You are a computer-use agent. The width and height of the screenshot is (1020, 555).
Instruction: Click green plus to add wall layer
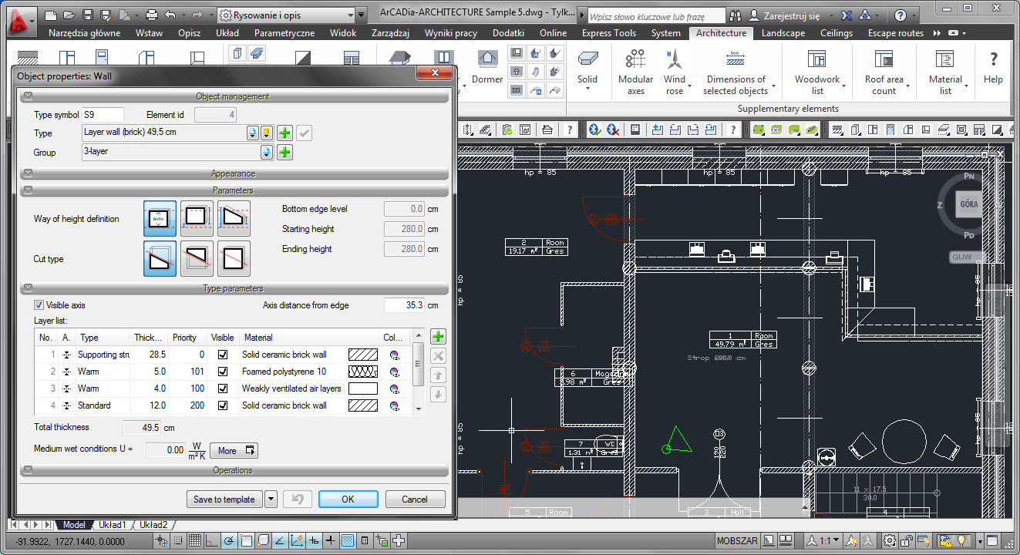[438, 337]
